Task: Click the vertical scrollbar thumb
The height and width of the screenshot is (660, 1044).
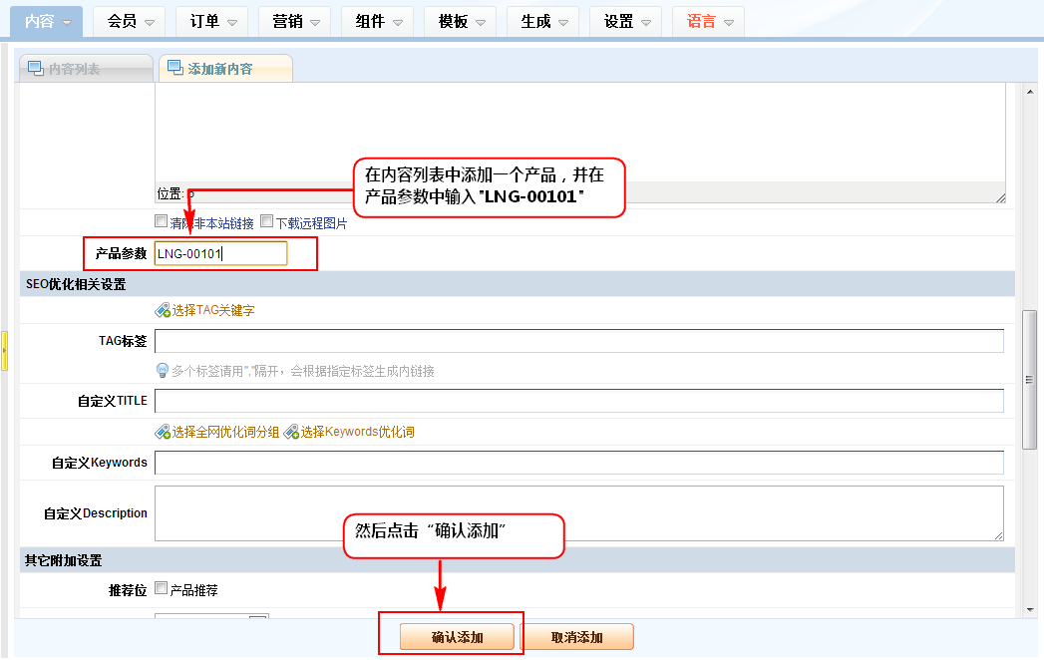Action: [x=1031, y=379]
